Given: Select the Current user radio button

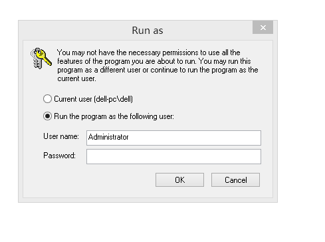Looking at the screenshot, I should 47,99.
